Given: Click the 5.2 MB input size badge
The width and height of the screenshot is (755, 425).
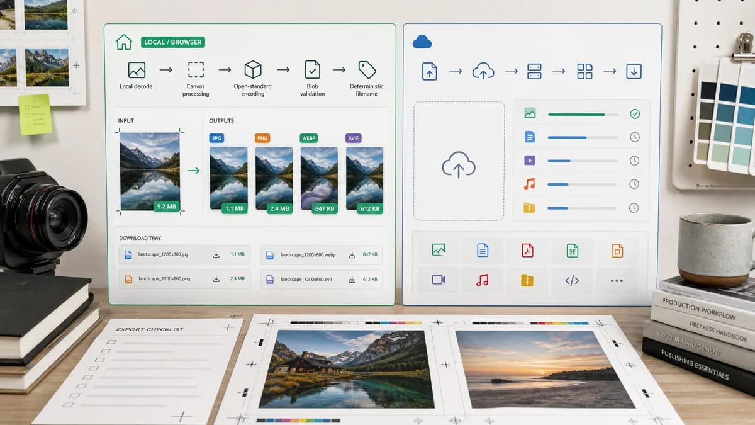Looking at the screenshot, I should click(166, 205).
